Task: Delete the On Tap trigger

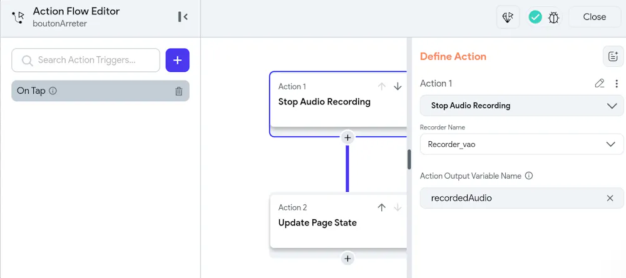Action: [x=179, y=91]
